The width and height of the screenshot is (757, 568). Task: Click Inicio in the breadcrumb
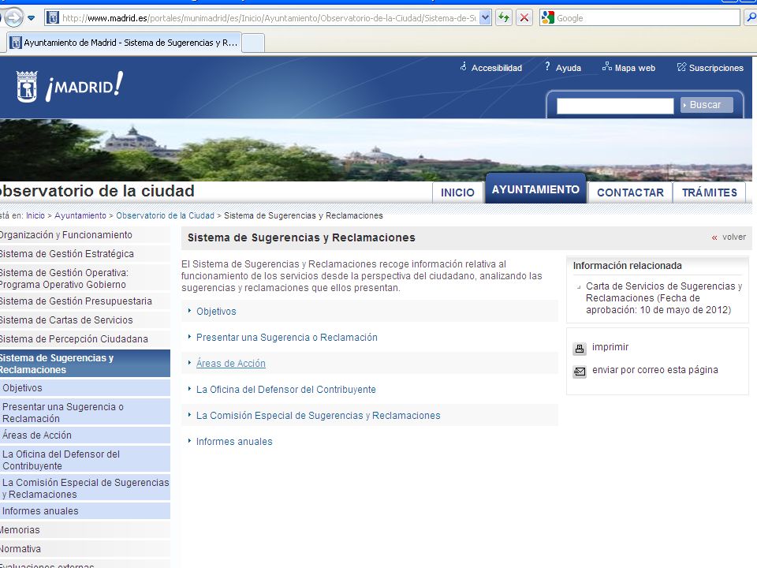click(35, 215)
